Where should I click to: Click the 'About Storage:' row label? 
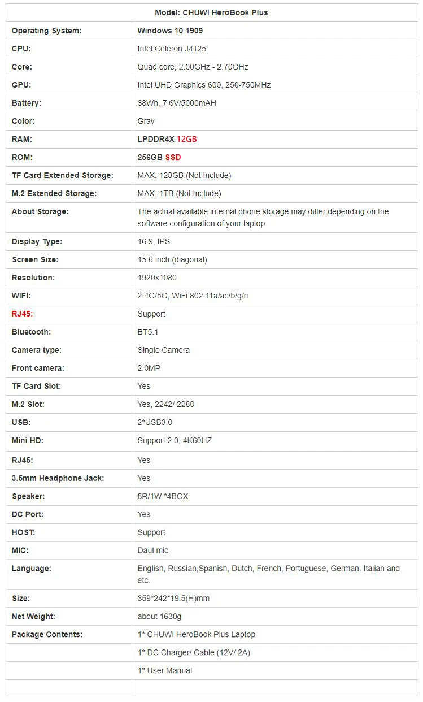pos(40,211)
